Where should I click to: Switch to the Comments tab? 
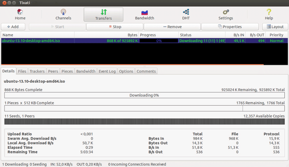pyautogui.click(x=146, y=71)
